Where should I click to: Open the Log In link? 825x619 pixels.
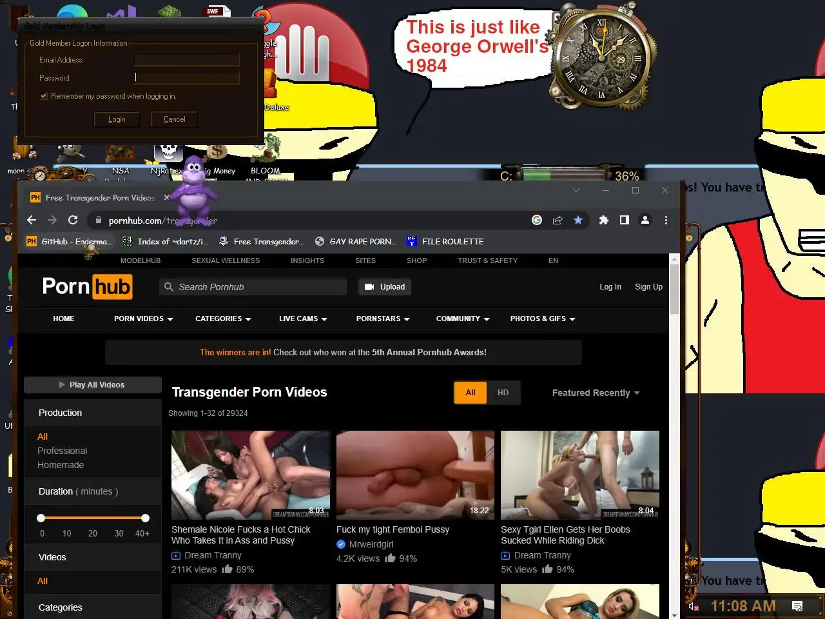coord(610,287)
